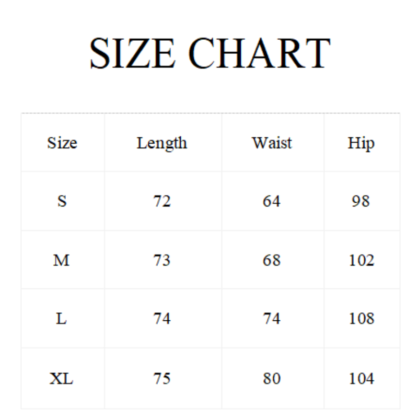Select the L size row label
The width and height of the screenshot is (418, 418).
[62, 319]
